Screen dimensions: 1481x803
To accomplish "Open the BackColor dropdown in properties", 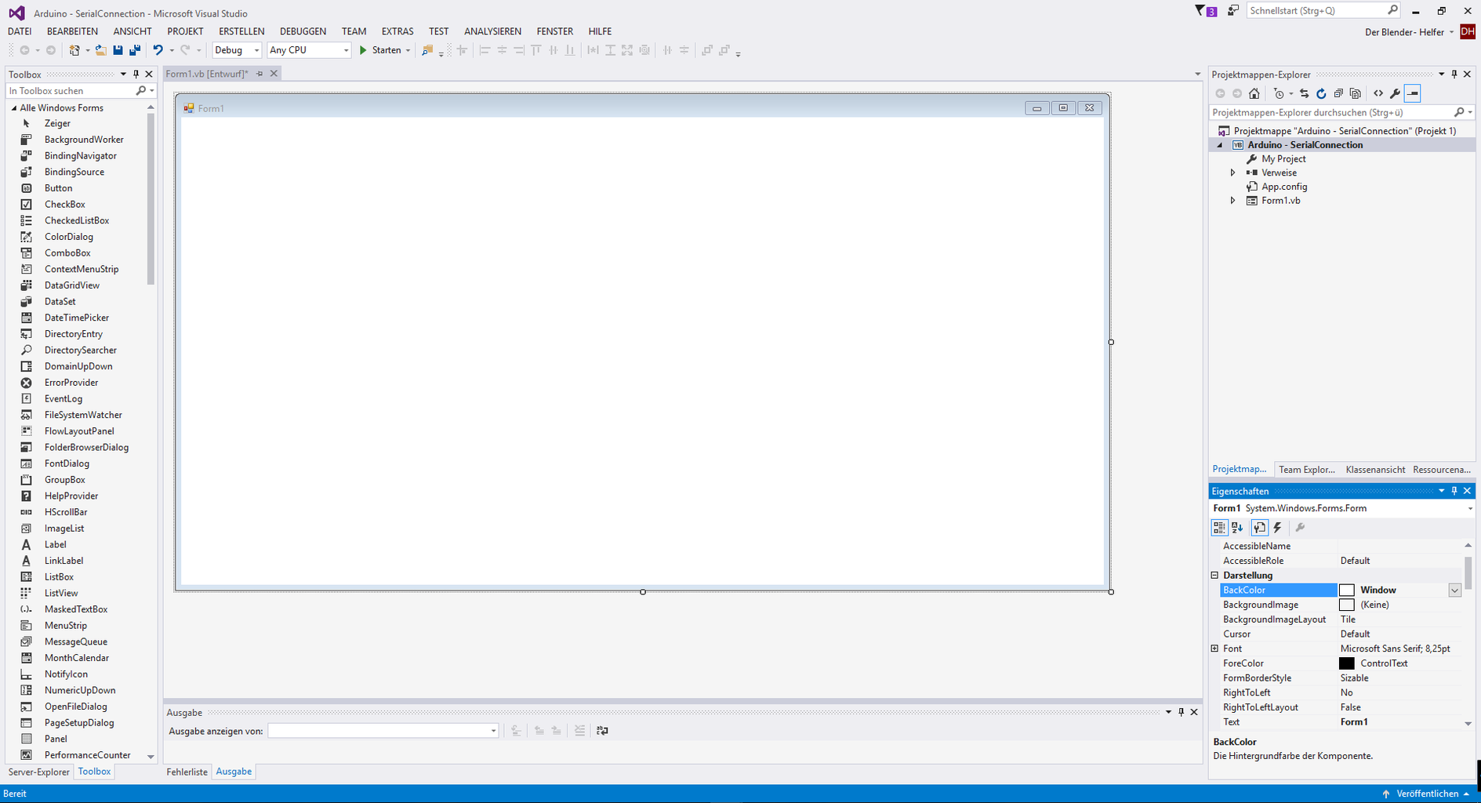I will (x=1454, y=590).
